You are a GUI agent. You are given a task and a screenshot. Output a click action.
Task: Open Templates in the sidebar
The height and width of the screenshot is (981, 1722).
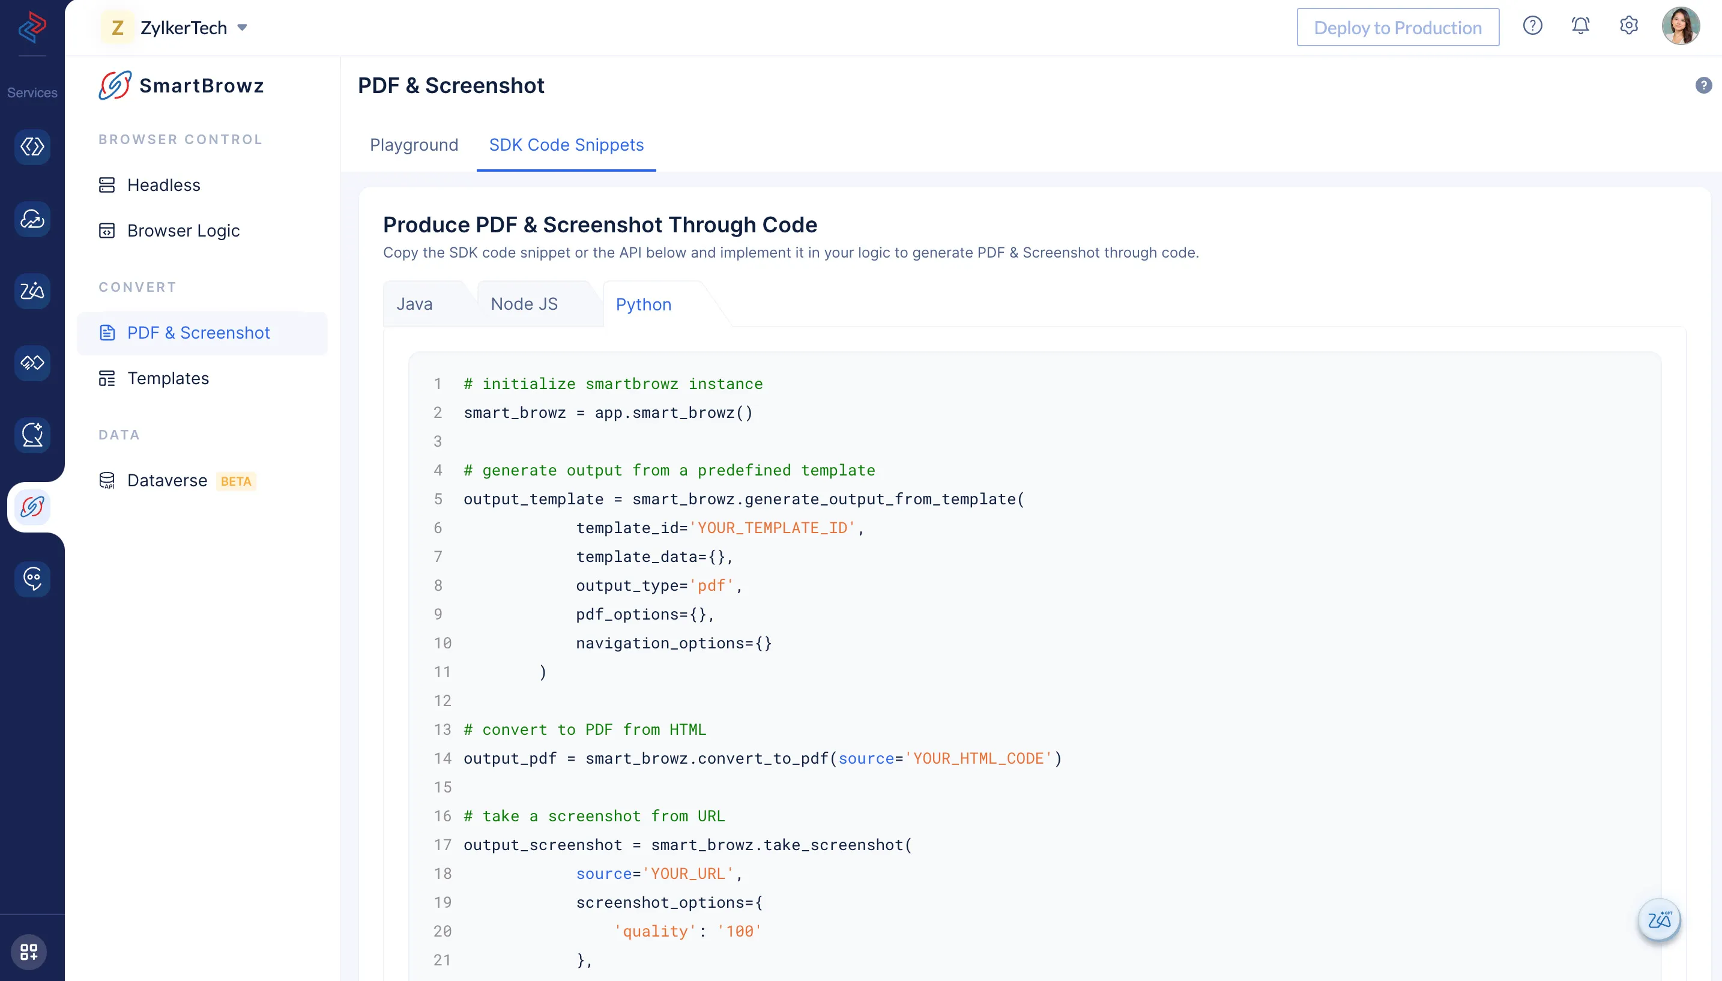[202, 379]
